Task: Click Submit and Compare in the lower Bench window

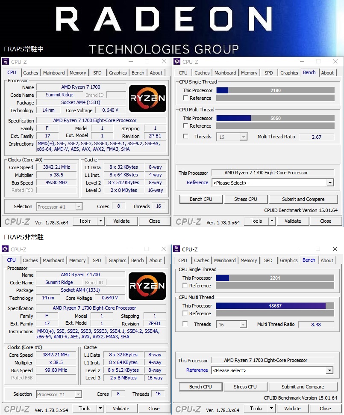Action: point(303,387)
